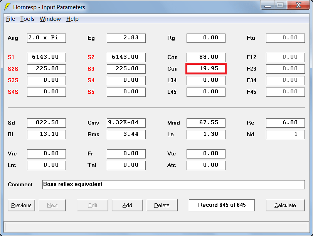Close the Hornresp window
Image resolution: width=313 pixels, height=236 pixels.
(x=298, y=5)
